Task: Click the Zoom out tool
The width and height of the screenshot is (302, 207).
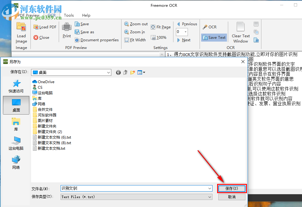Action: tap(136, 24)
